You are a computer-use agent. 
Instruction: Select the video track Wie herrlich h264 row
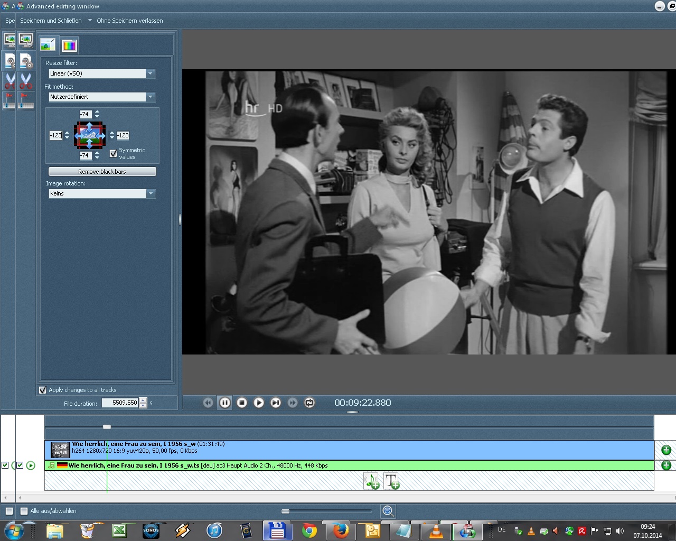[x=349, y=450]
